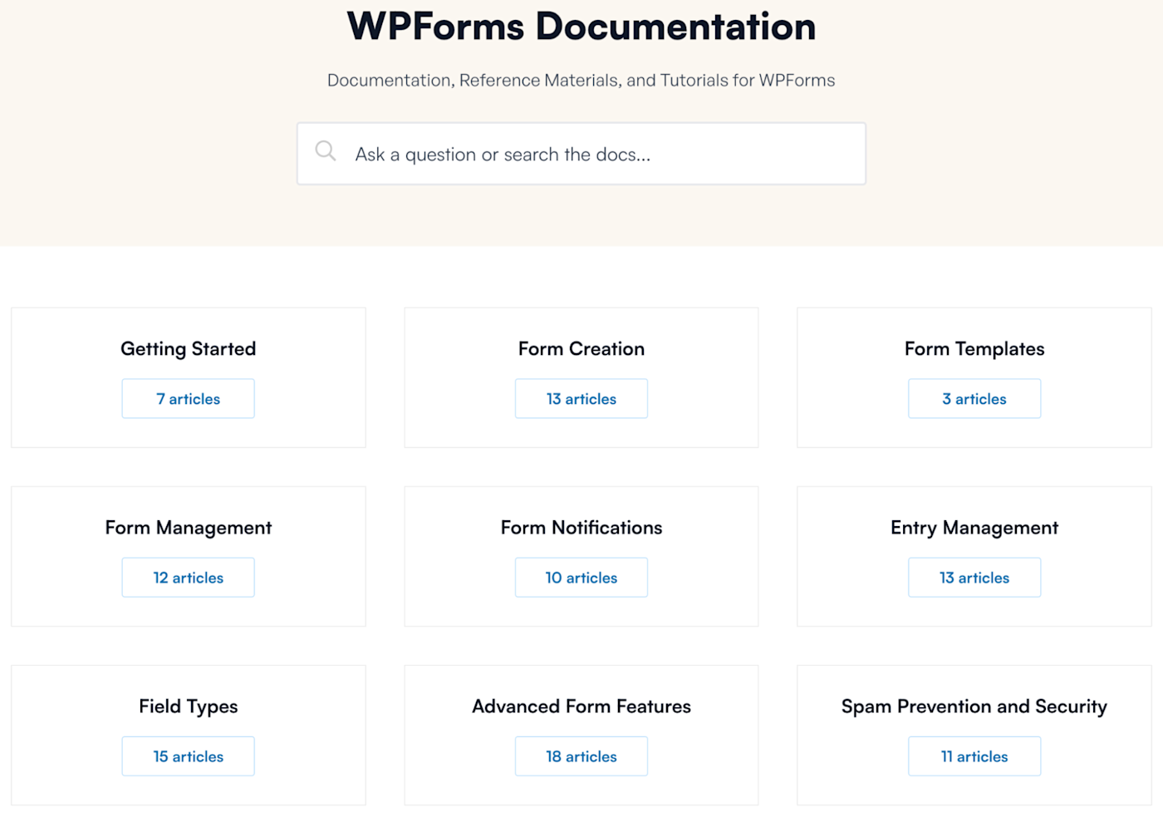Image resolution: width=1163 pixels, height=817 pixels.
Task: Click the Advanced Form Features heading
Action: [581, 706]
